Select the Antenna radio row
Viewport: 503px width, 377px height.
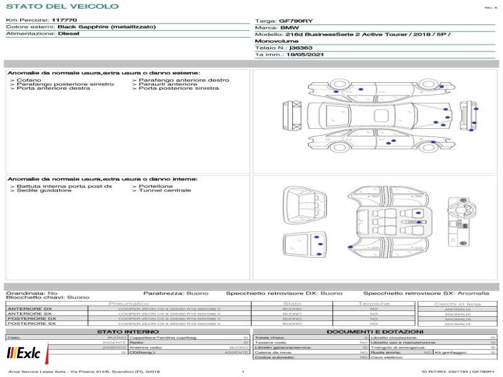pyautogui.click(x=189, y=347)
